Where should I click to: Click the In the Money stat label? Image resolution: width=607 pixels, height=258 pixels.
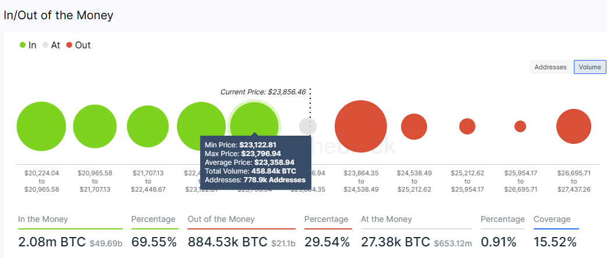(x=43, y=220)
